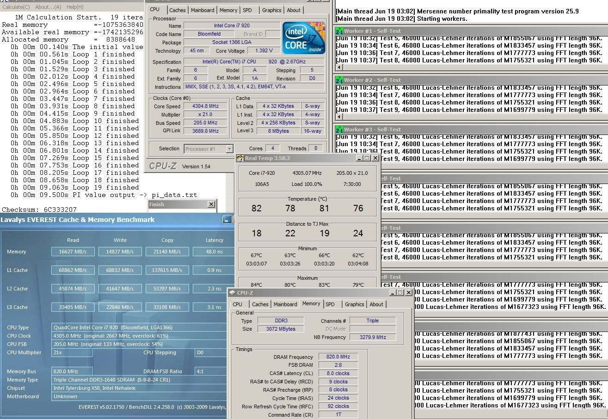Click the Intel Core i7 920 name field
Image resolution: width=608 pixels, height=419 pixels.
click(x=232, y=25)
